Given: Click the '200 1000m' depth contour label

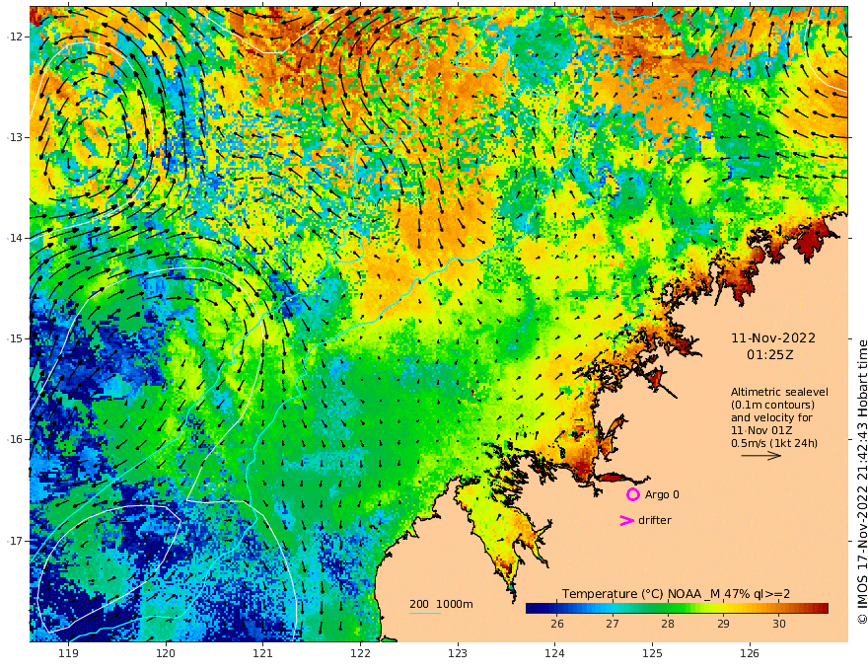Looking at the screenshot, I should [x=441, y=604].
